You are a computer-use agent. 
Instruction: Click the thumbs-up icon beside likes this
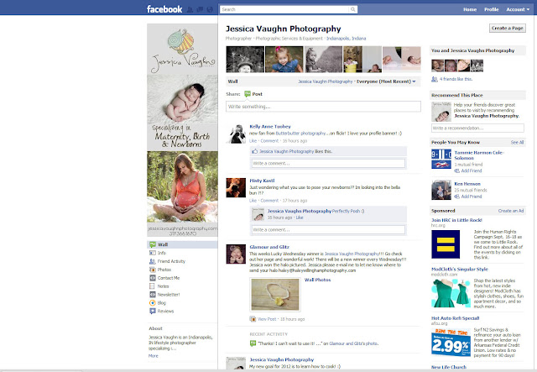coord(255,151)
